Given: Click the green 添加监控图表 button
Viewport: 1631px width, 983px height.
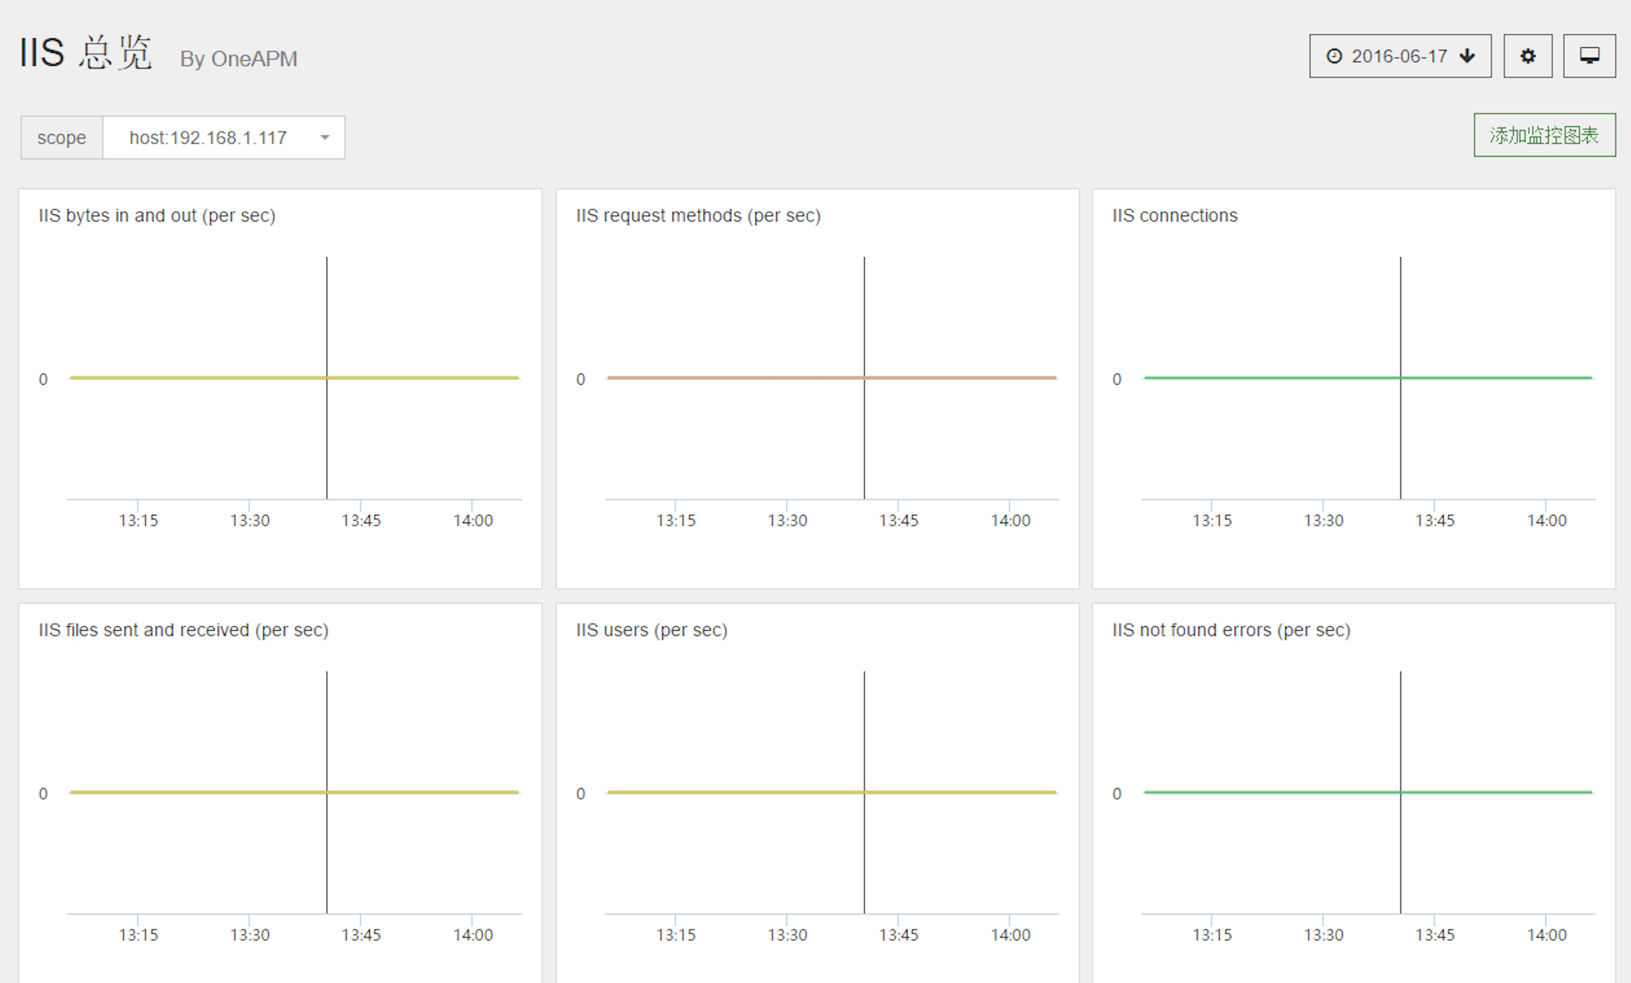Looking at the screenshot, I should click(x=1544, y=135).
